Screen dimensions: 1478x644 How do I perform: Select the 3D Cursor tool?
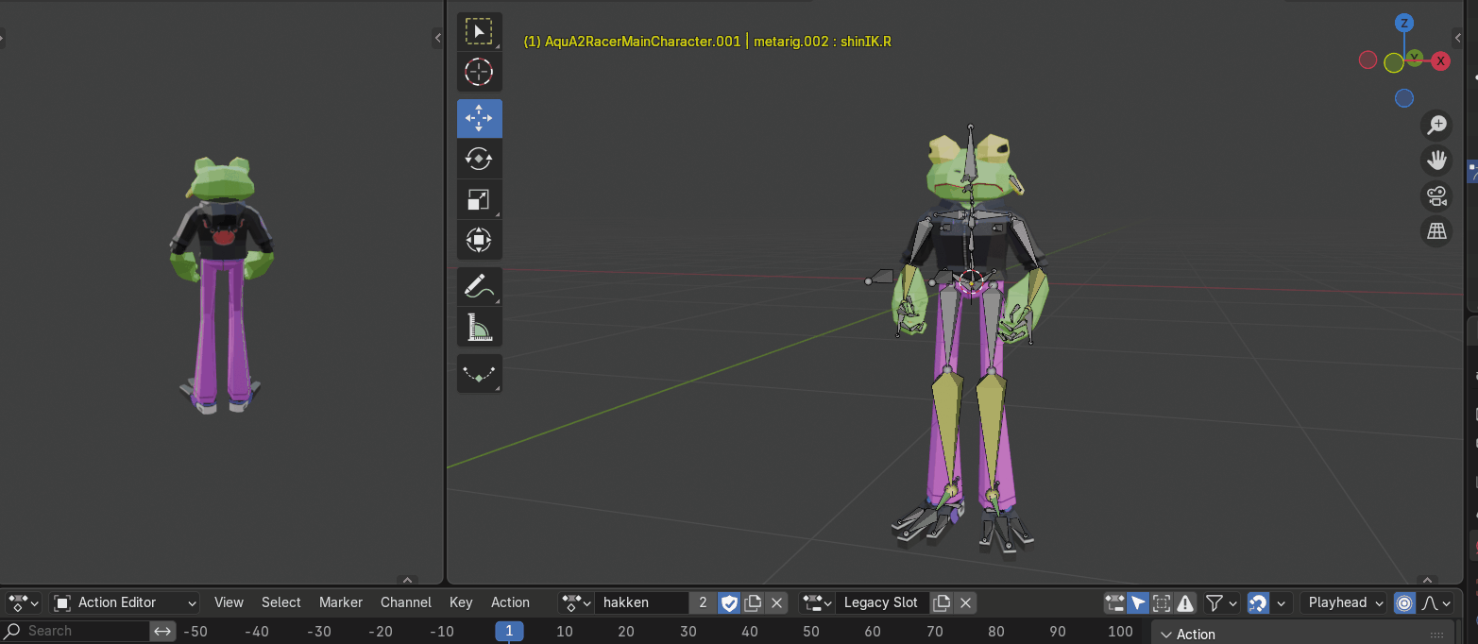(x=480, y=72)
